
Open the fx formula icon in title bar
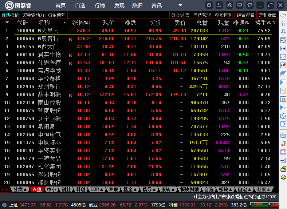coord(229,5)
